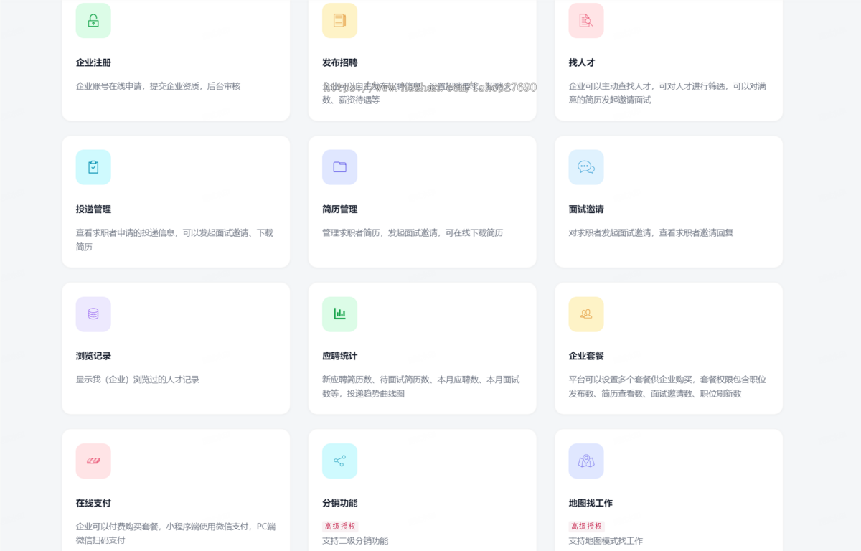
Task: Click the 面试邀请 description text
Action: [650, 232]
